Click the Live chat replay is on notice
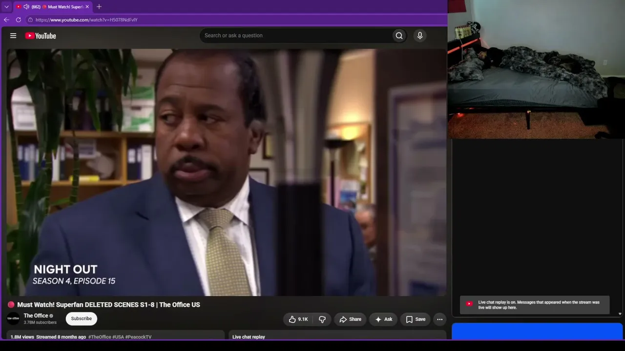This screenshot has height=351, width=625. pyautogui.click(x=535, y=305)
